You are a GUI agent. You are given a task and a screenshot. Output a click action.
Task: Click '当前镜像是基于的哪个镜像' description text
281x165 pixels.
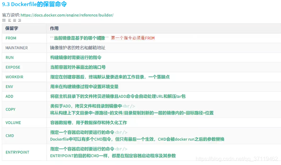pos(79,38)
